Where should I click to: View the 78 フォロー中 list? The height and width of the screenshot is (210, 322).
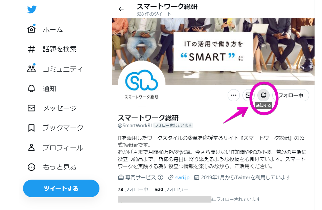tap(133, 189)
